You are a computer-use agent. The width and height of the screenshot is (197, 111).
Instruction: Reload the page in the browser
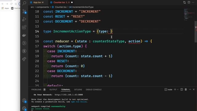[11, 4]
